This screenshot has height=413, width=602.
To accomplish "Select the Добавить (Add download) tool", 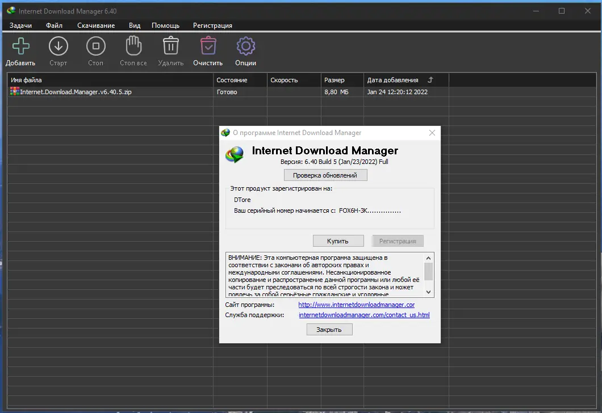I will tap(20, 45).
